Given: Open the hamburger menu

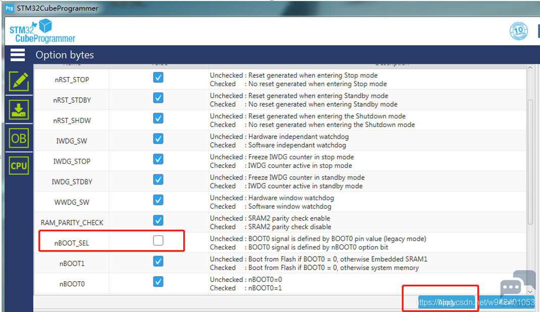Looking at the screenshot, I should (18, 55).
